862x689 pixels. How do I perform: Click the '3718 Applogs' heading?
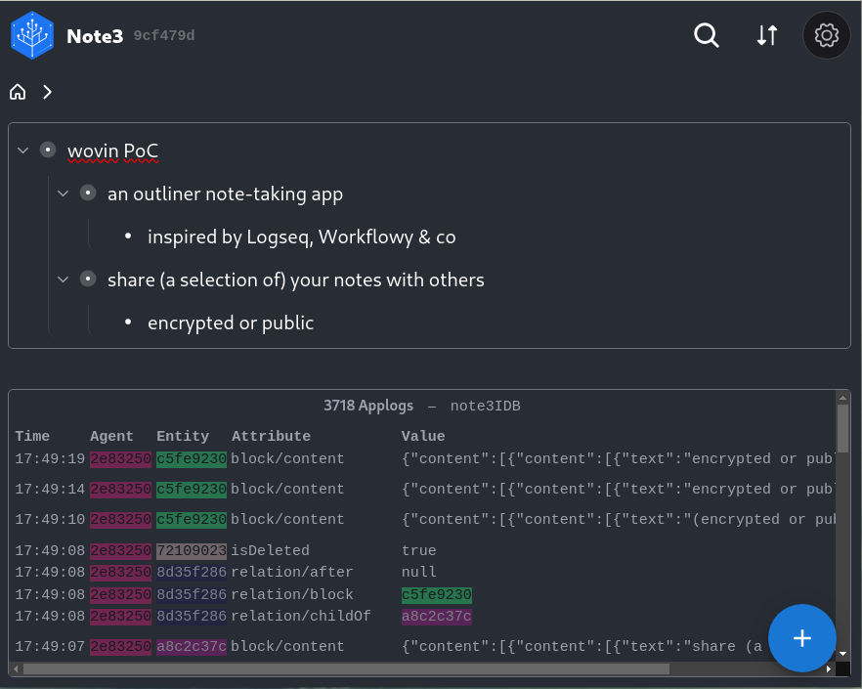tap(367, 406)
